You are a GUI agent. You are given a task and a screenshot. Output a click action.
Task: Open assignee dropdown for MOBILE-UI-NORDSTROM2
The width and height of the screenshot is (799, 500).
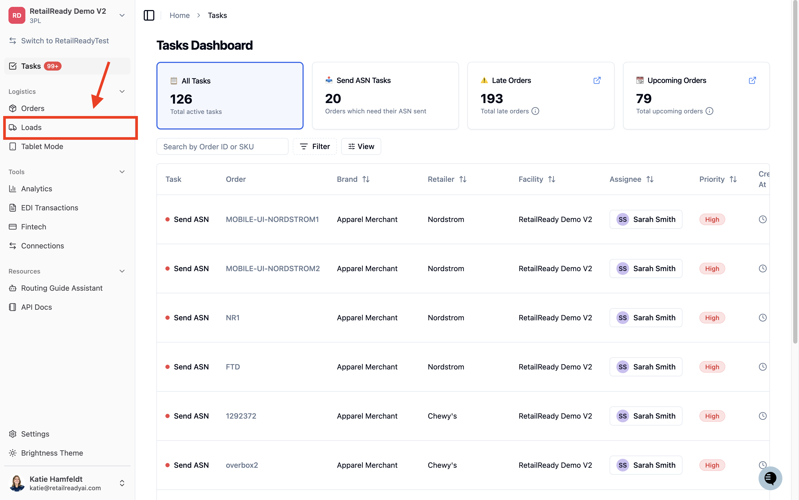click(645, 268)
